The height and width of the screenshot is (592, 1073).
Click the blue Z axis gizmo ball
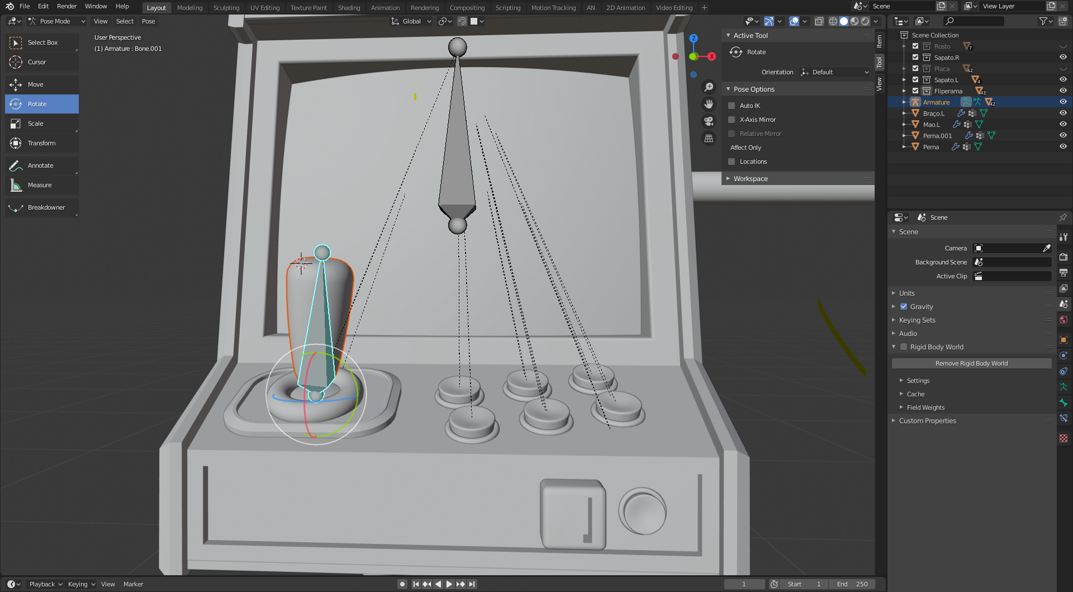pyautogui.click(x=694, y=39)
